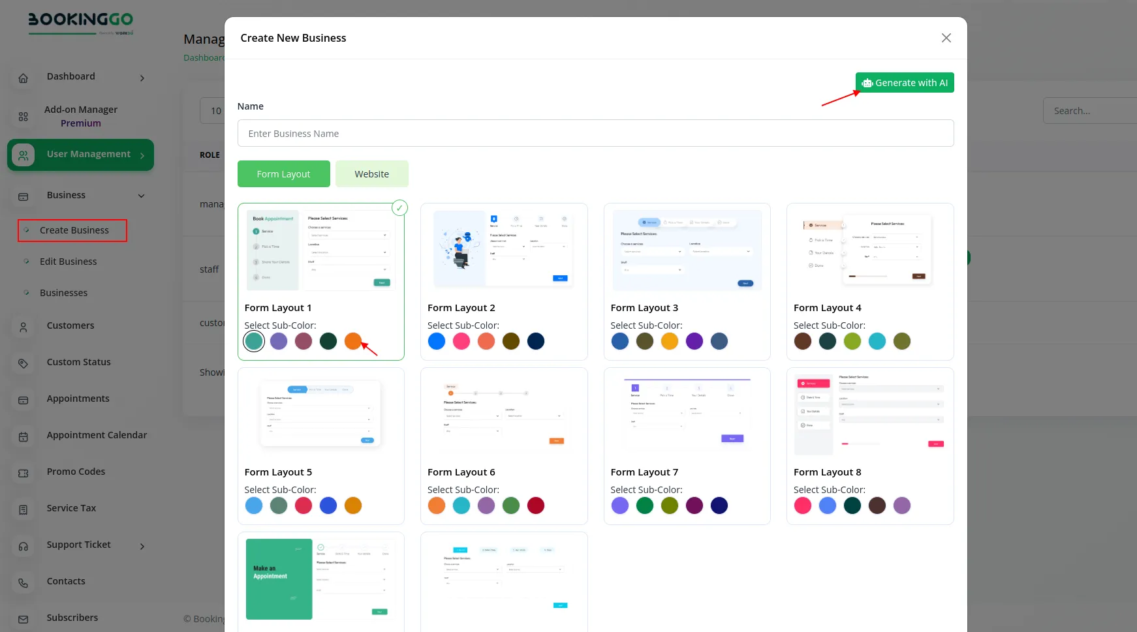Select the Form Layout 3 thumbnail
Image resolution: width=1137 pixels, height=632 pixels.
click(x=687, y=250)
